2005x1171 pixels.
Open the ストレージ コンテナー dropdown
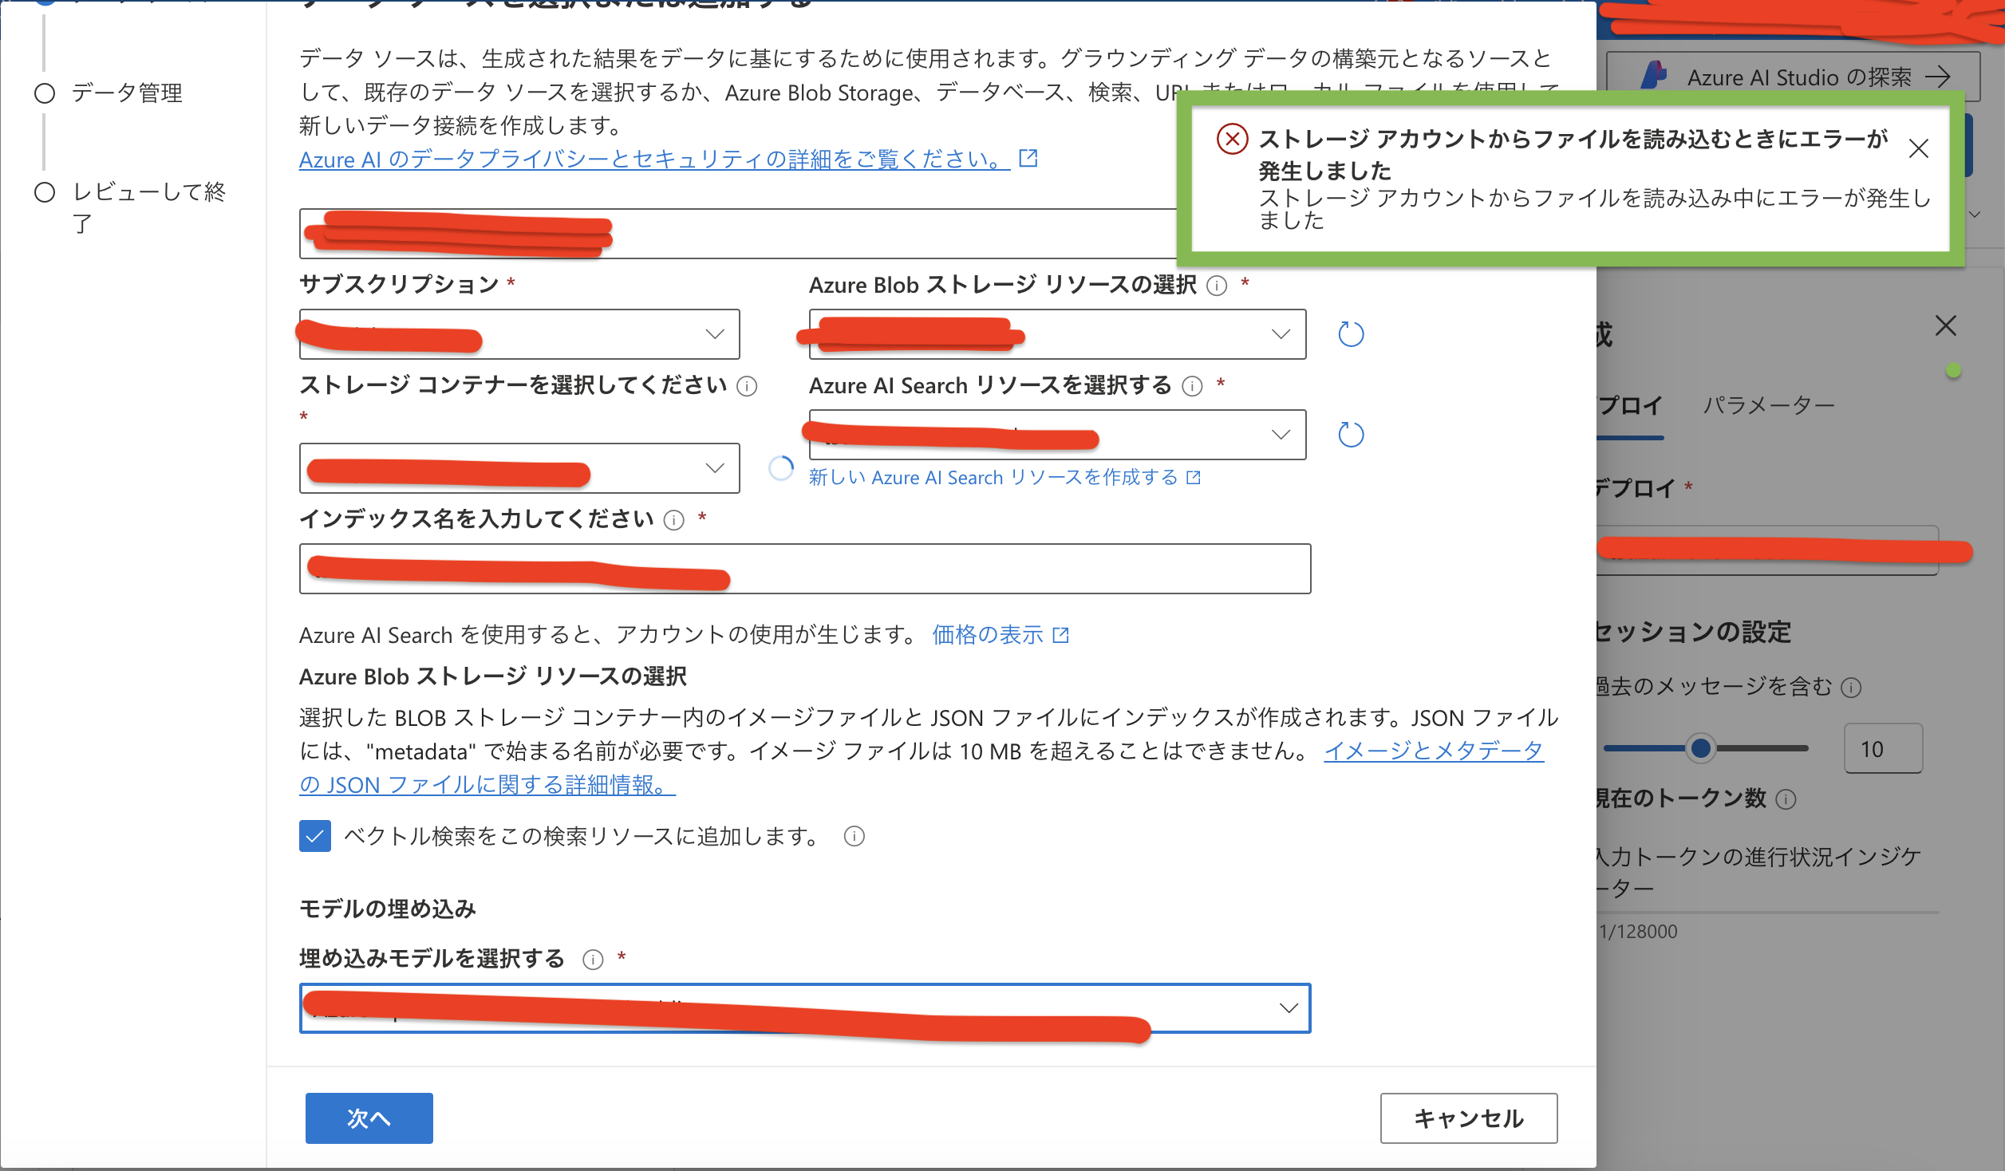[x=519, y=468]
